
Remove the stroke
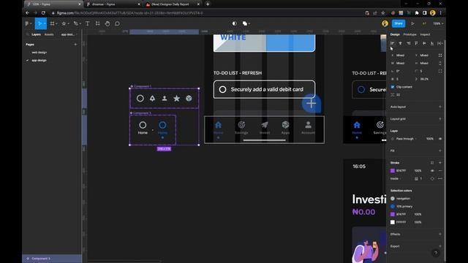(440, 170)
